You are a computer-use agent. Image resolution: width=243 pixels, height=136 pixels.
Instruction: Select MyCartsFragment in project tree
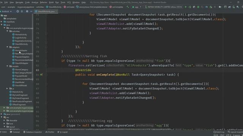20,95
